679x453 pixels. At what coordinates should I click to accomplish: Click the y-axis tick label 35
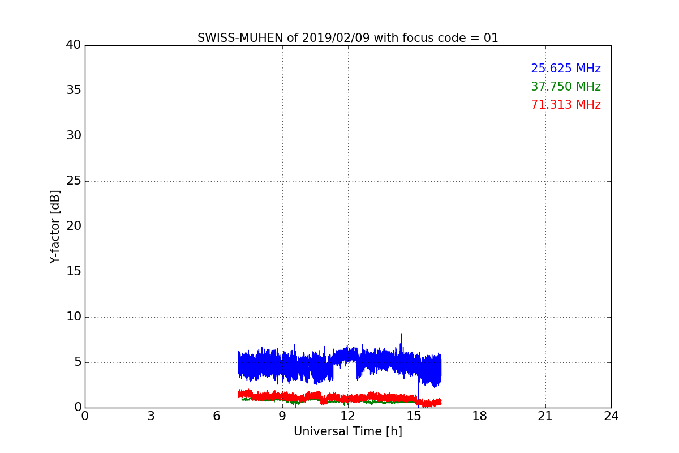click(x=74, y=90)
